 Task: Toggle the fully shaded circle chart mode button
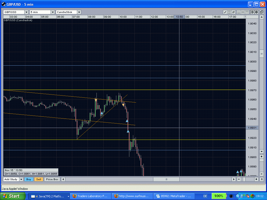coord(257,12)
